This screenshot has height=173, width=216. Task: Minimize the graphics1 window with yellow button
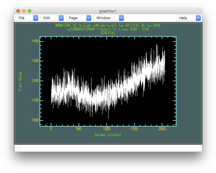[24, 11]
